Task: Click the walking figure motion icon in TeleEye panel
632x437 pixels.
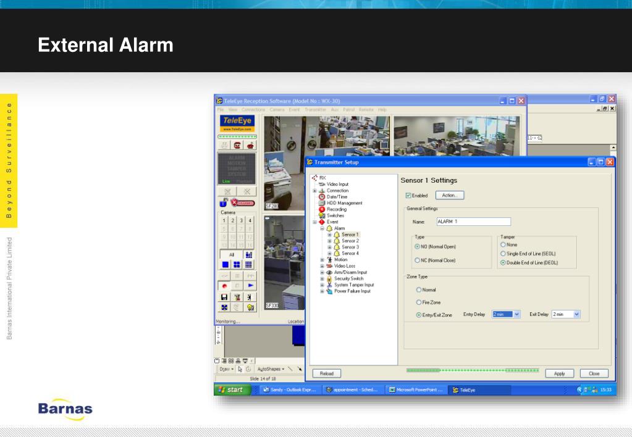Action: (250, 298)
